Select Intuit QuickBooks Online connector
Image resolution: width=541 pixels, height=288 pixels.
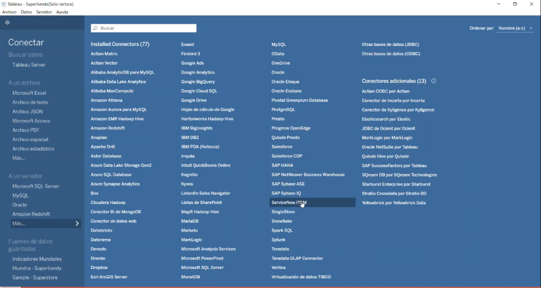click(206, 165)
